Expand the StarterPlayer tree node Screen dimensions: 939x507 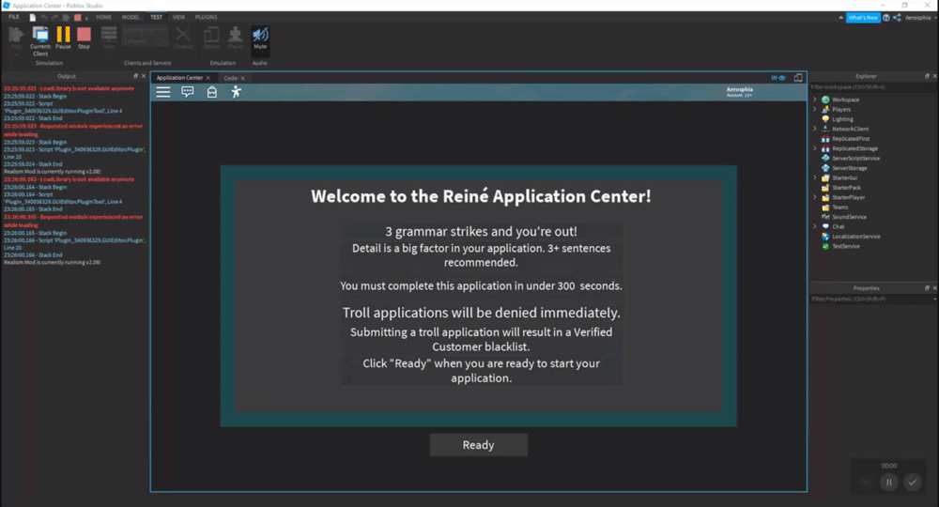(814, 197)
